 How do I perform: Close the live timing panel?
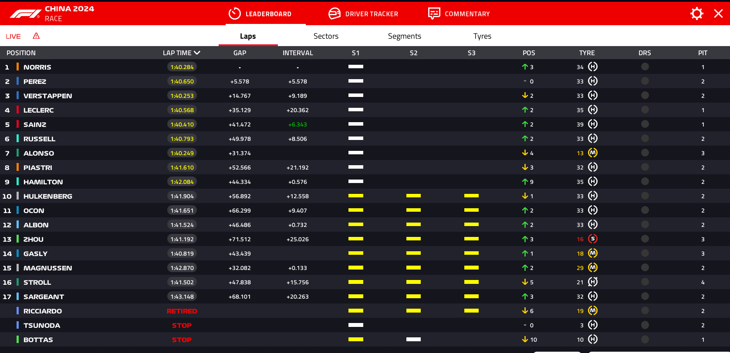pyautogui.click(x=718, y=13)
